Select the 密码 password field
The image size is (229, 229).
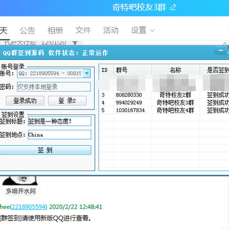coord(54,87)
